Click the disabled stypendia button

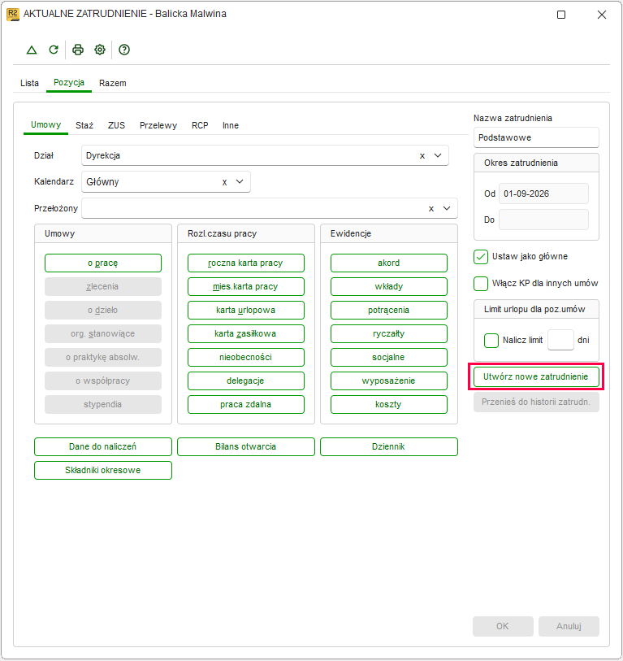pyautogui.click(x=103, y=405)
